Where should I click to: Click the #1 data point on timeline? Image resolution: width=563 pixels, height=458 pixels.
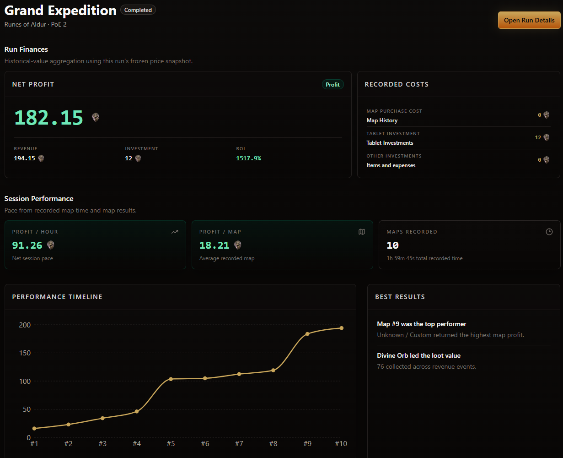[34, 429]
